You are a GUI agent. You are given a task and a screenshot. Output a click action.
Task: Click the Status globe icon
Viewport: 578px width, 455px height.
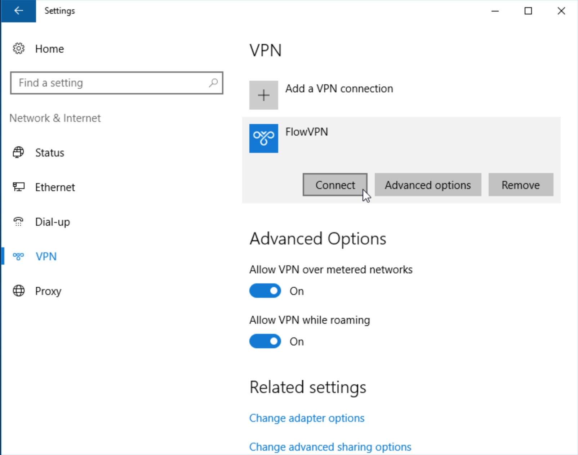point(19,153)
